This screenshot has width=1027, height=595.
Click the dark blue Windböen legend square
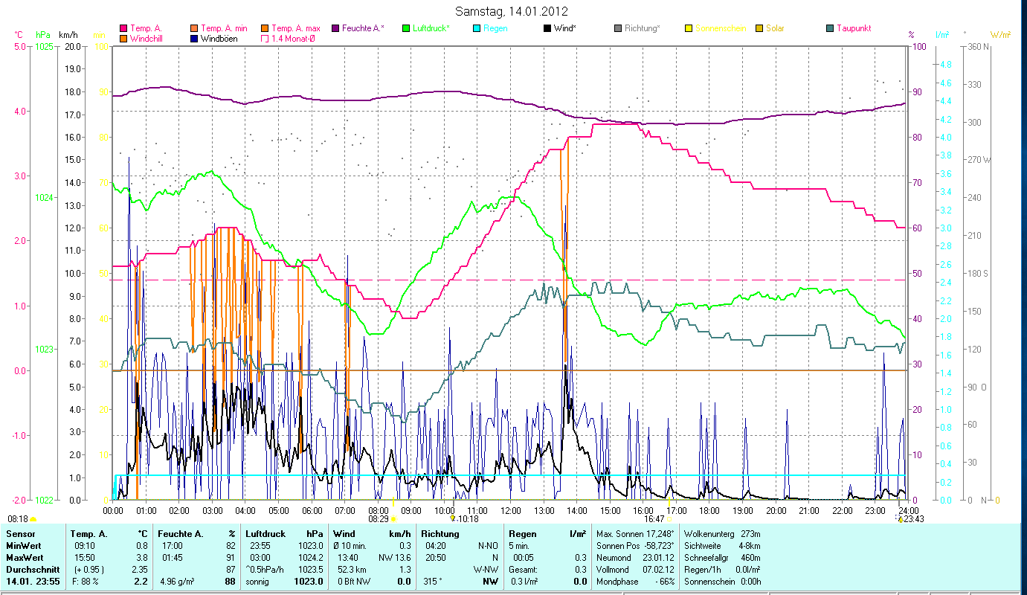point(194,38)
